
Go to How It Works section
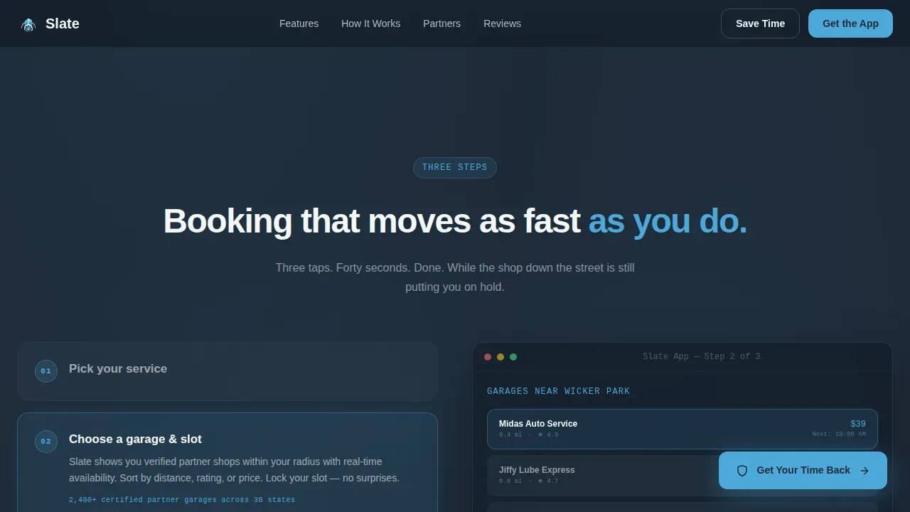(x=370, y=23)
